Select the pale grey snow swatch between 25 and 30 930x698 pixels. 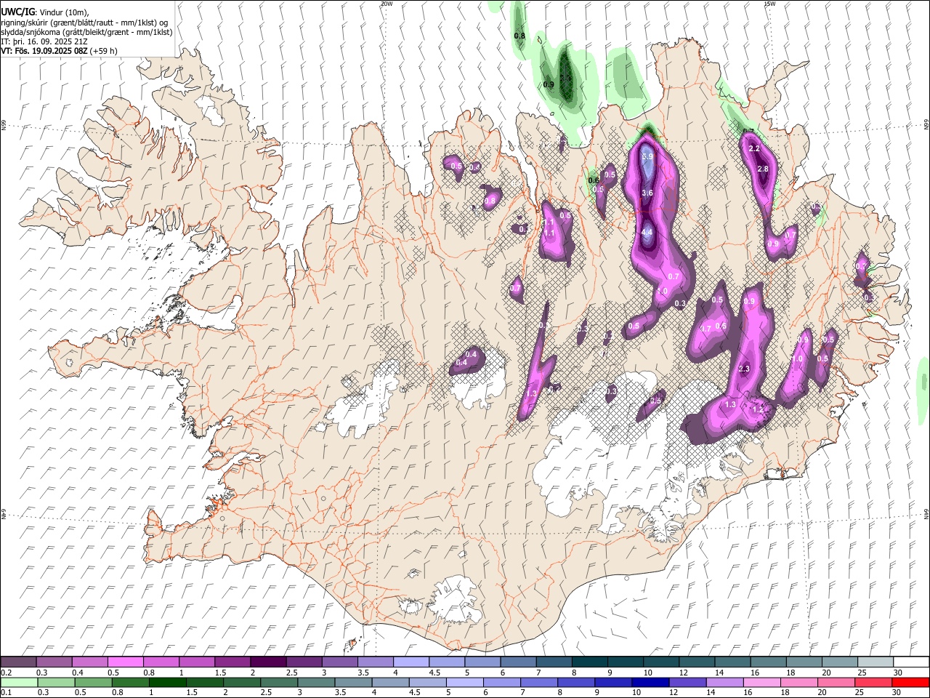(876, 662)
